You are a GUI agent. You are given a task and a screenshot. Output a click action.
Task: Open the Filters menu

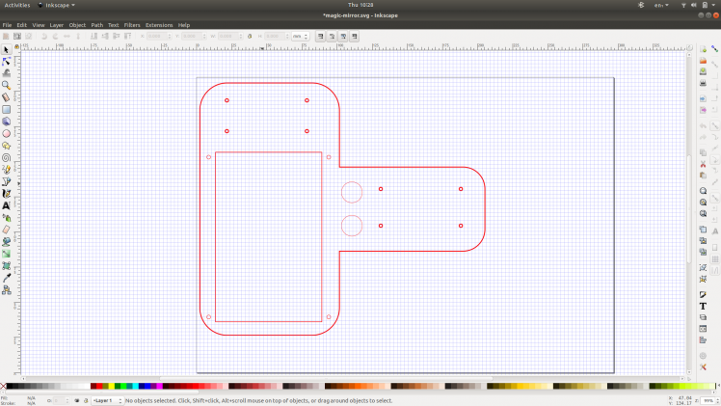coord(132,24)
